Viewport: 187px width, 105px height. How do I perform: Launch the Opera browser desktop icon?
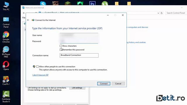coord(6,66)
